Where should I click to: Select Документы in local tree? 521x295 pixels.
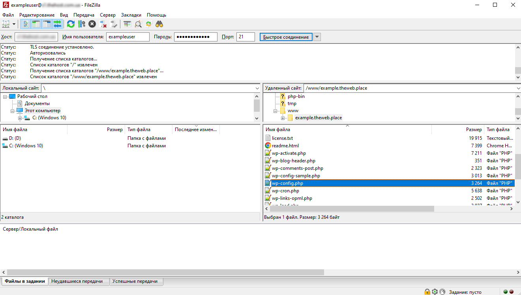tap(37, 103)
